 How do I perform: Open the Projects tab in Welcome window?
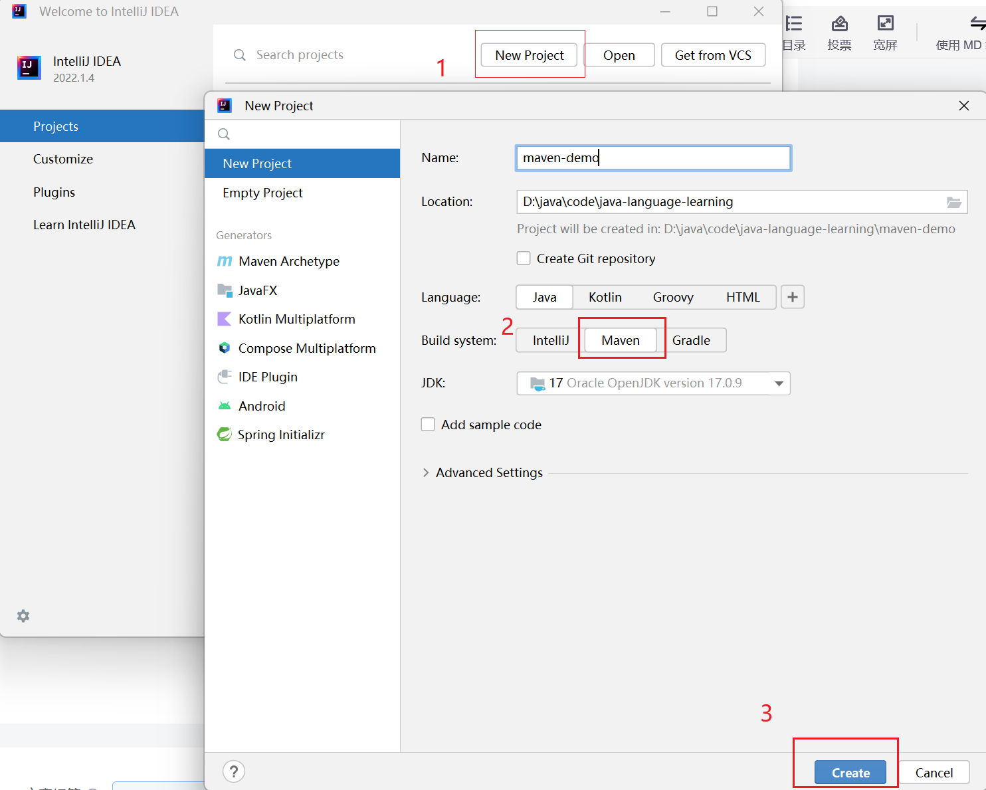102,126
